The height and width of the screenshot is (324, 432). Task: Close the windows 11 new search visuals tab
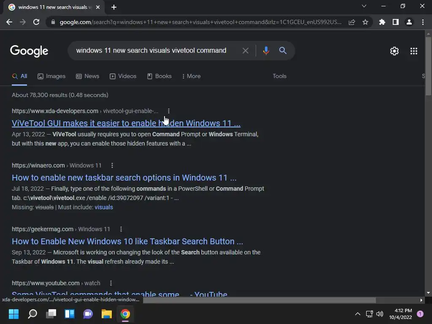(x=98, y=8)
